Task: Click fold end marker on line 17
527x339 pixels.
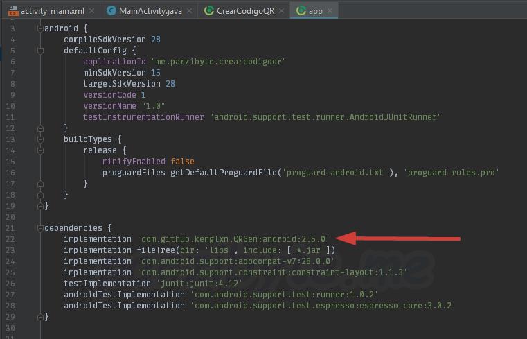Action: point(40,184)
